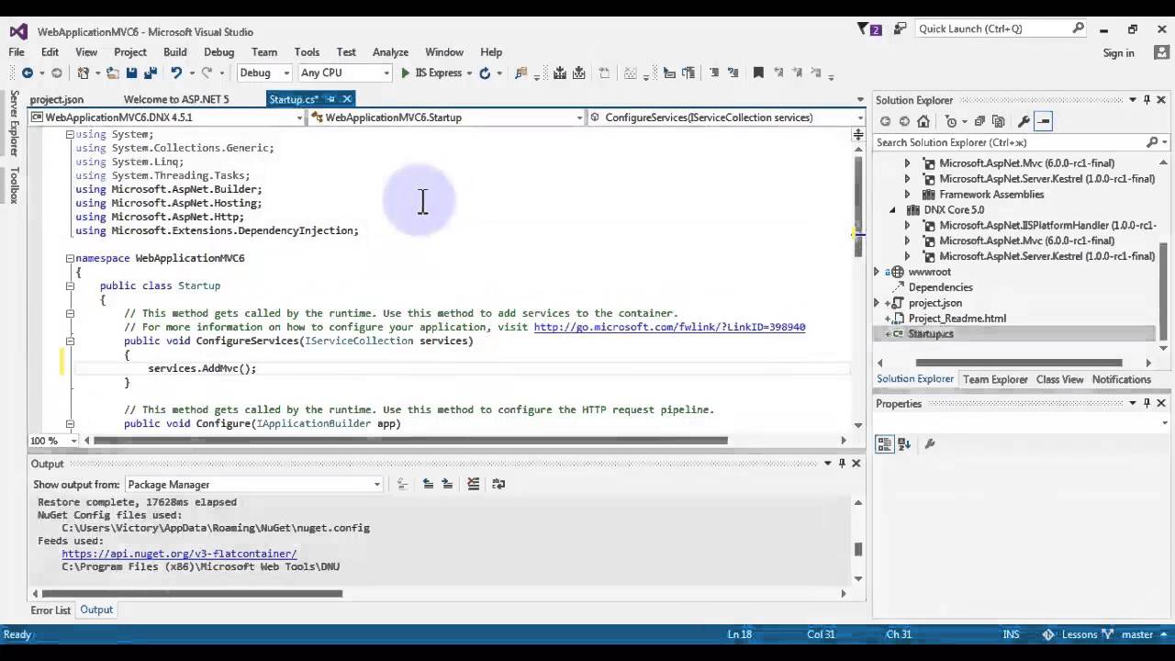This screenshot has height=661, width=1175.
Task: Collapse the ConfigureServices method outline
Action: pos(70,341)
